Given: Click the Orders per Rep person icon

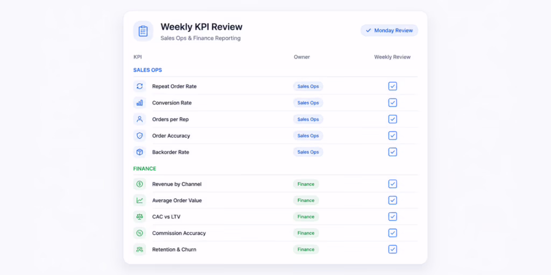Looking at the screenshot, I should click(x=139, y=119).
